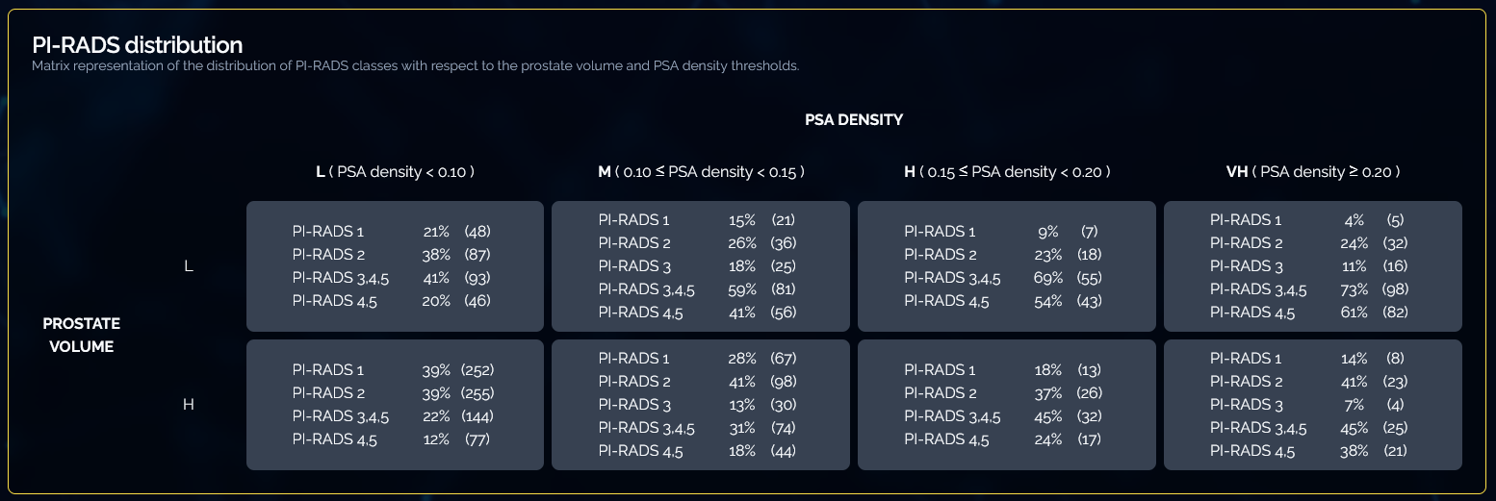1496x501 pixels.
Task: Click the 73% value for PI-RADS 3,4,5
Action: pos(1354,289)
